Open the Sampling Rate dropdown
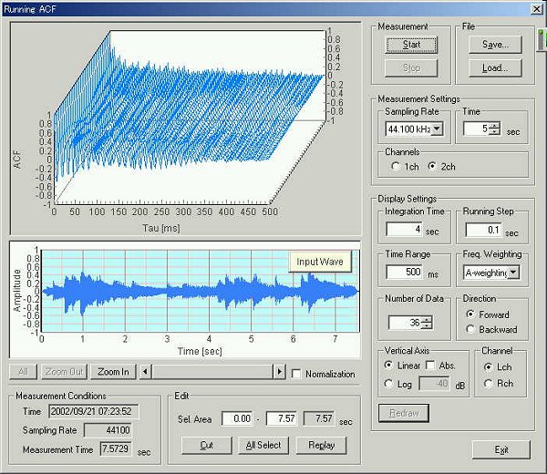547x474 pixels. click(x=437, y=130)
